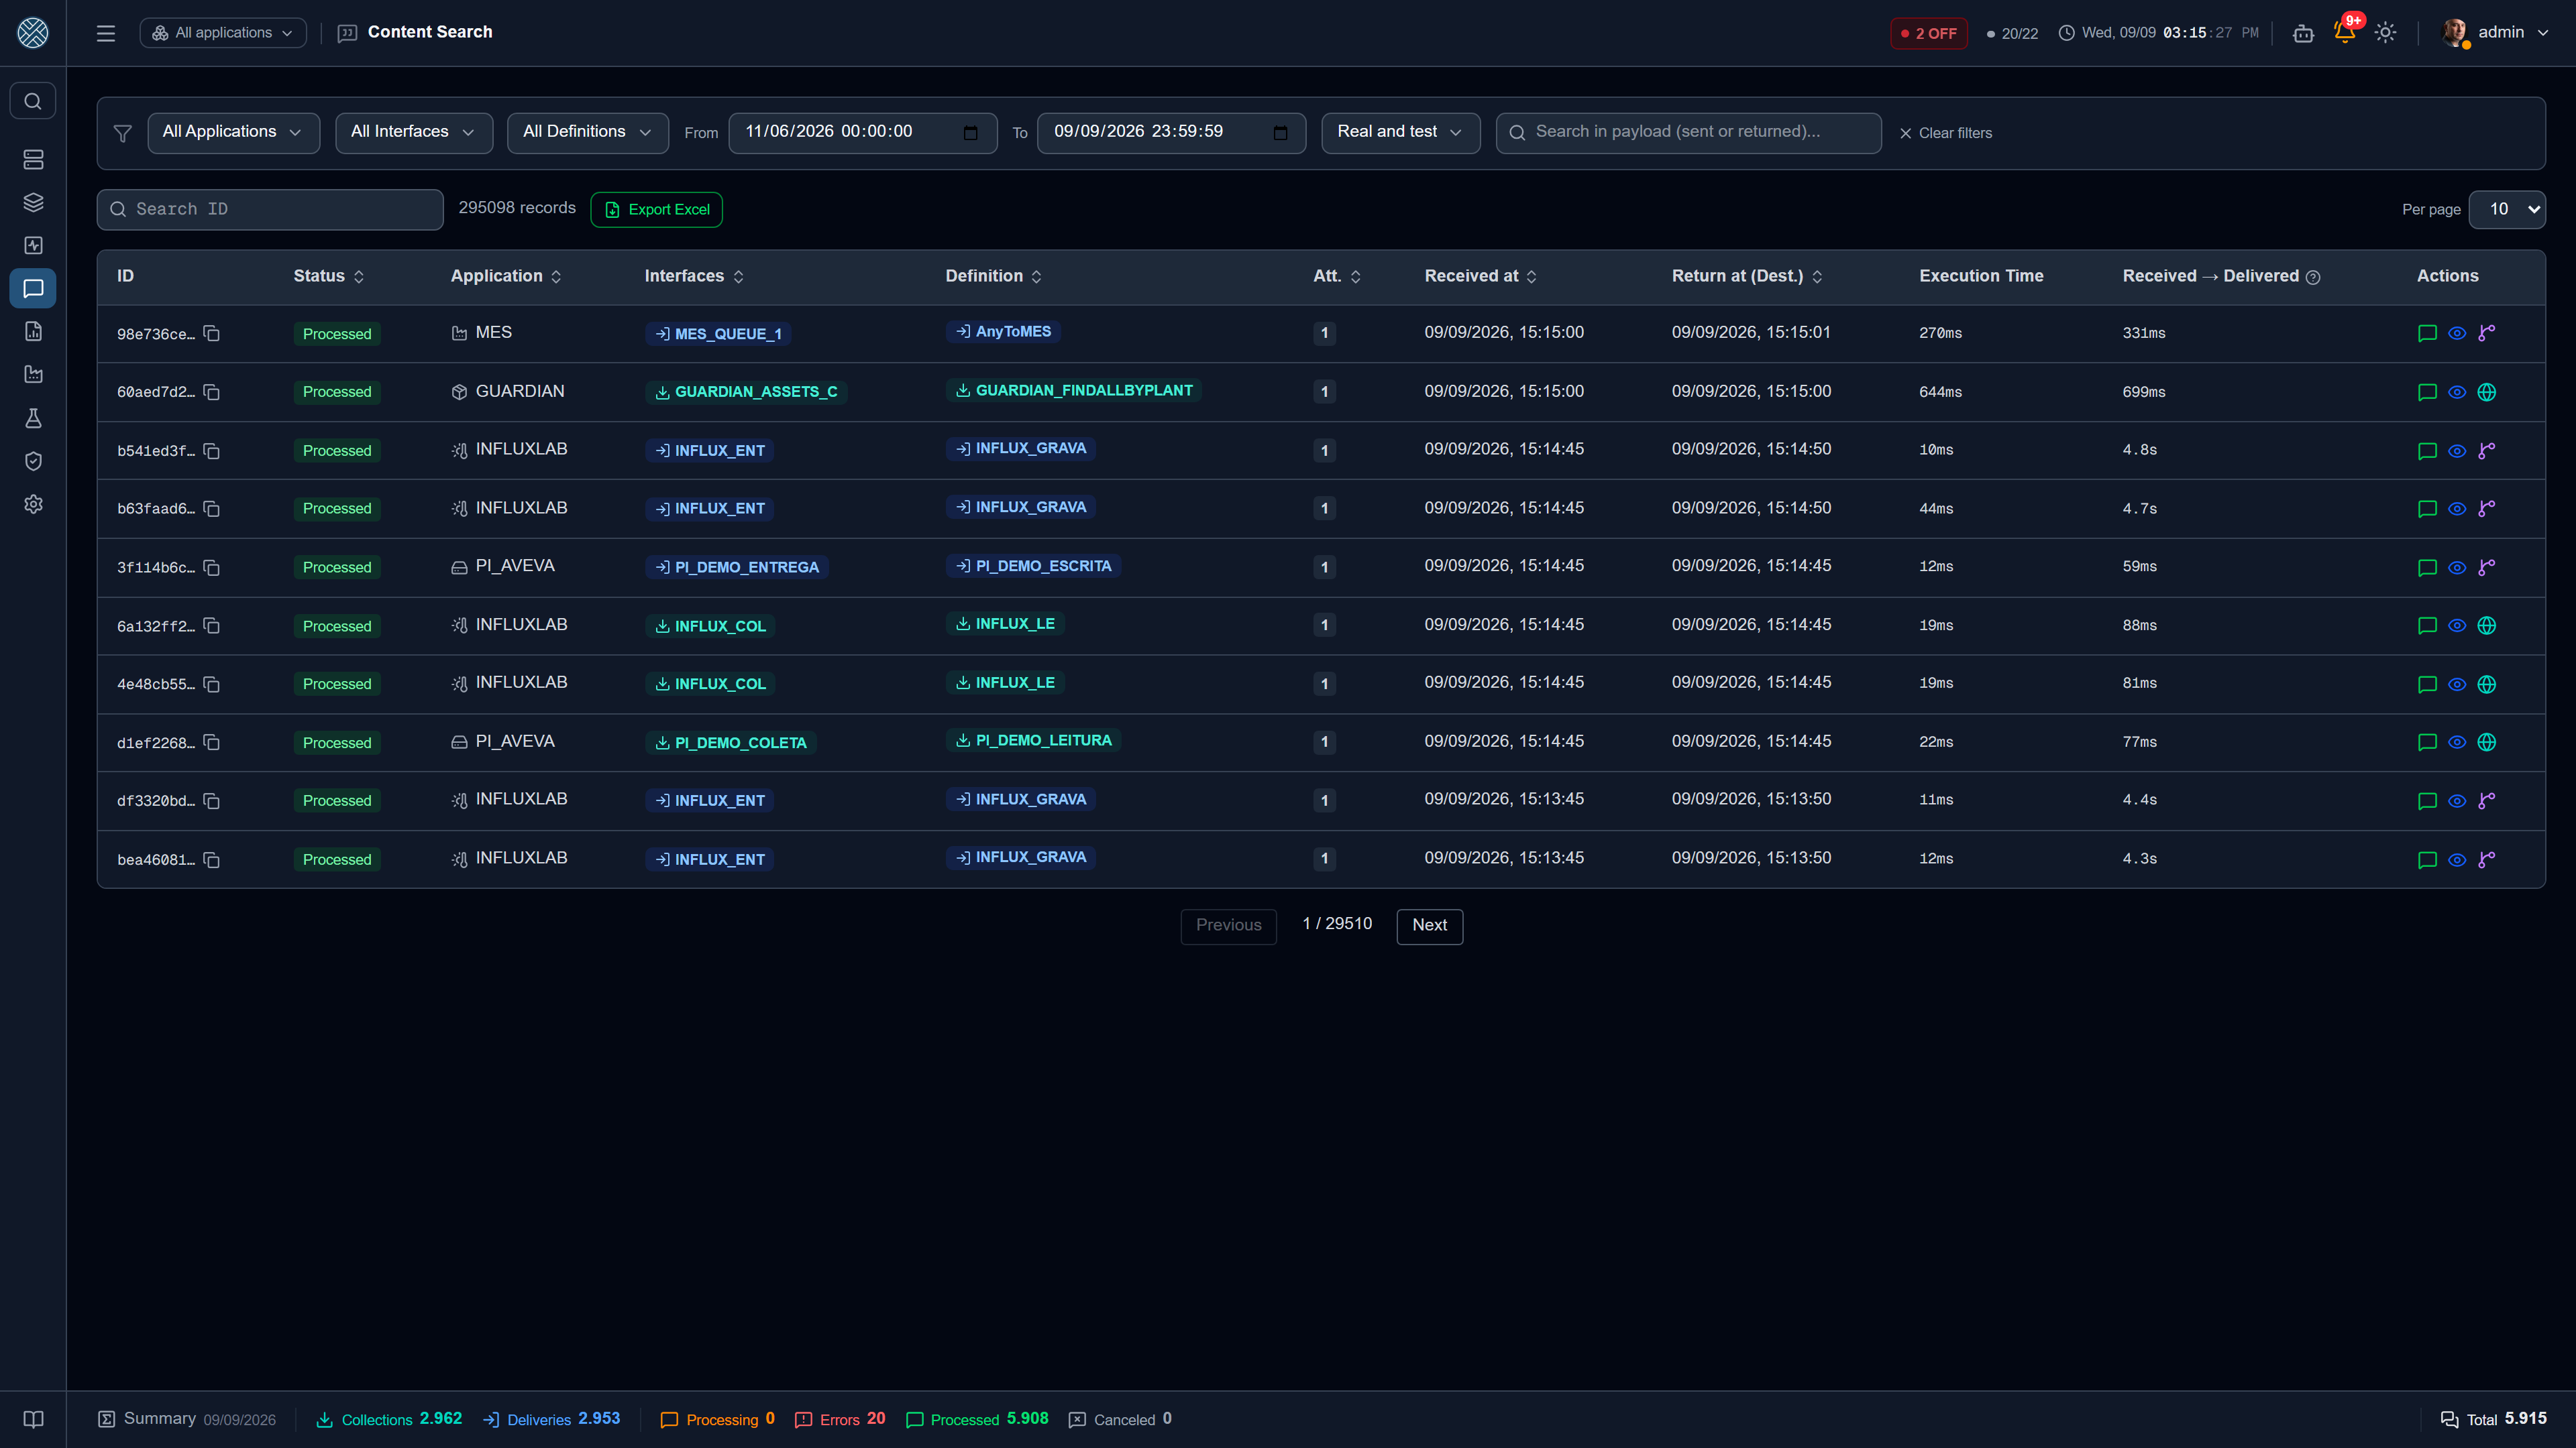The width and height of the screenshot is (2576, 1448).
Task: Open the message icon for row b541ed3f
Action: (2427, 450)
